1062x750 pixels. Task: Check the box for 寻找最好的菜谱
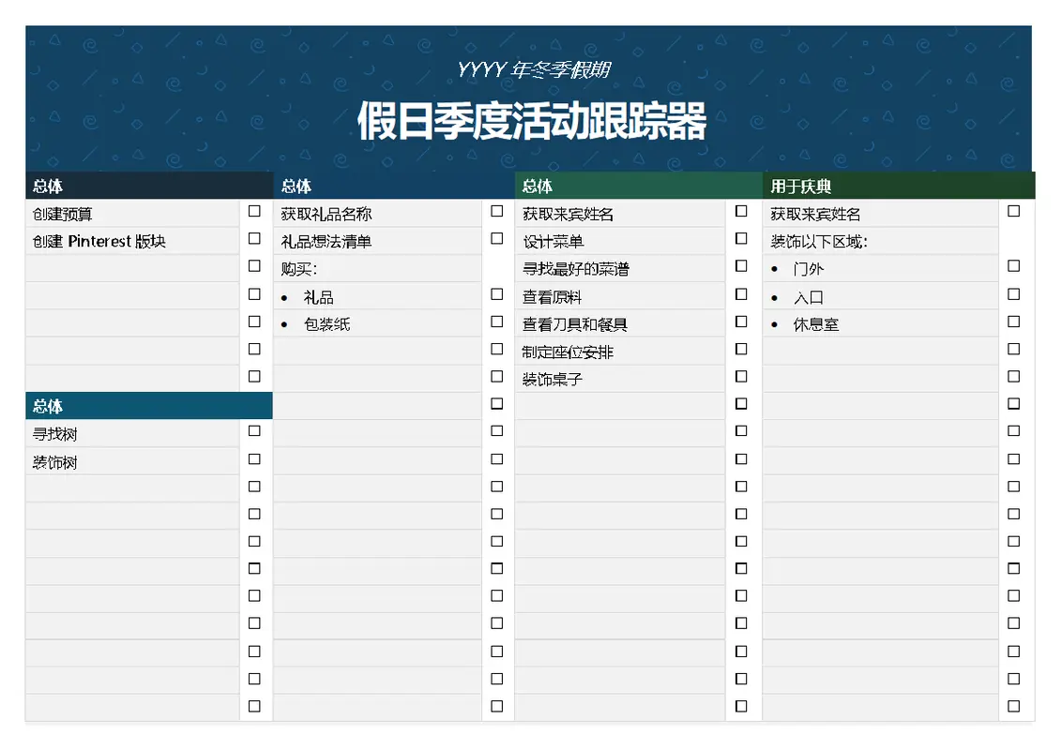pos(741,266)
